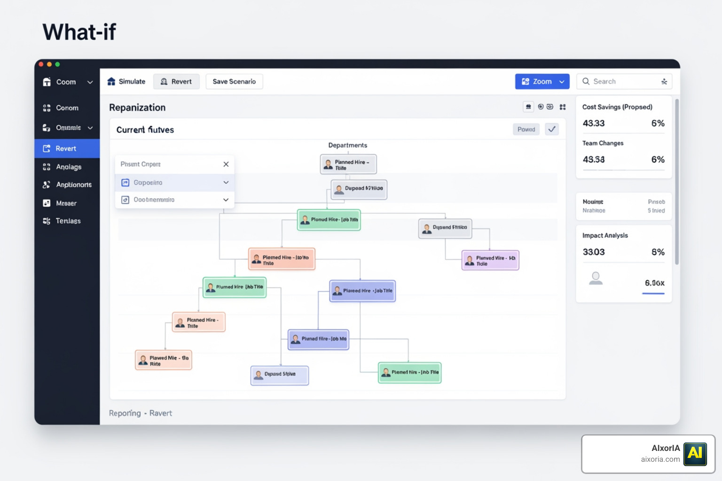Click the Oootnemmiro row icon
Viewport: 722px width, 481px height.
coord(126,200)
